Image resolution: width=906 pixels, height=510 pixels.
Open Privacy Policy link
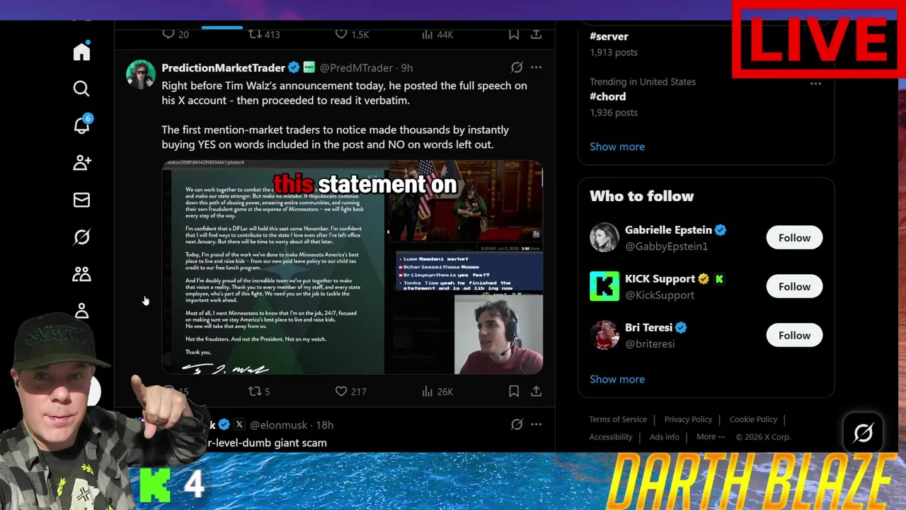click(688, 419)
